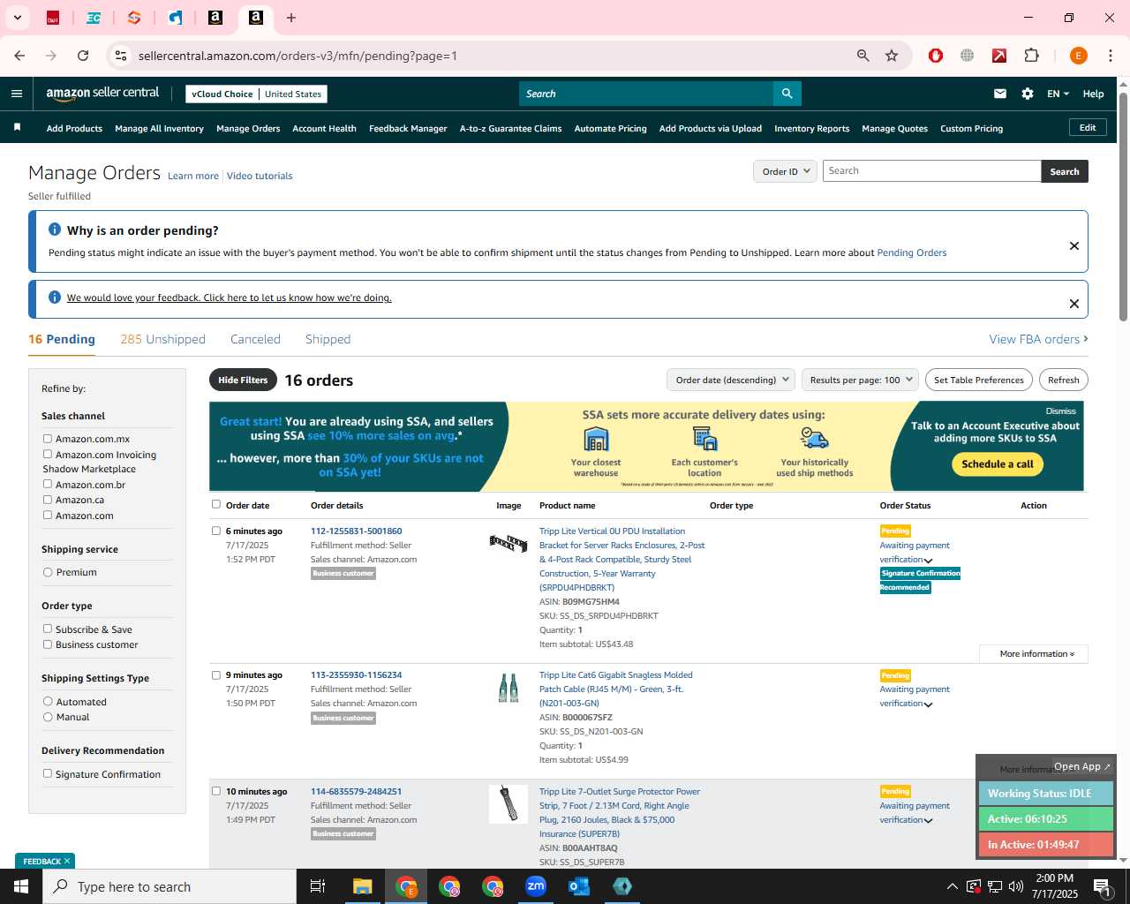Open the settings gear icon
1130x904 pixels.
(x=1028, y=94)
